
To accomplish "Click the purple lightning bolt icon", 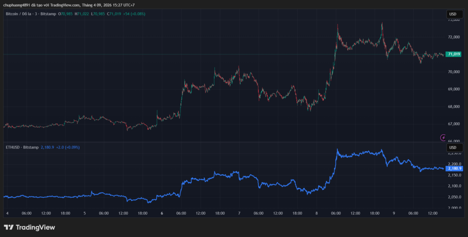I will [x=443, y=137].
